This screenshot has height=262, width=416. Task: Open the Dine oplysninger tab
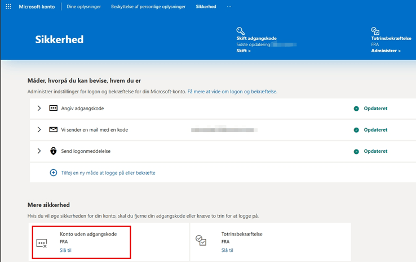83,7
